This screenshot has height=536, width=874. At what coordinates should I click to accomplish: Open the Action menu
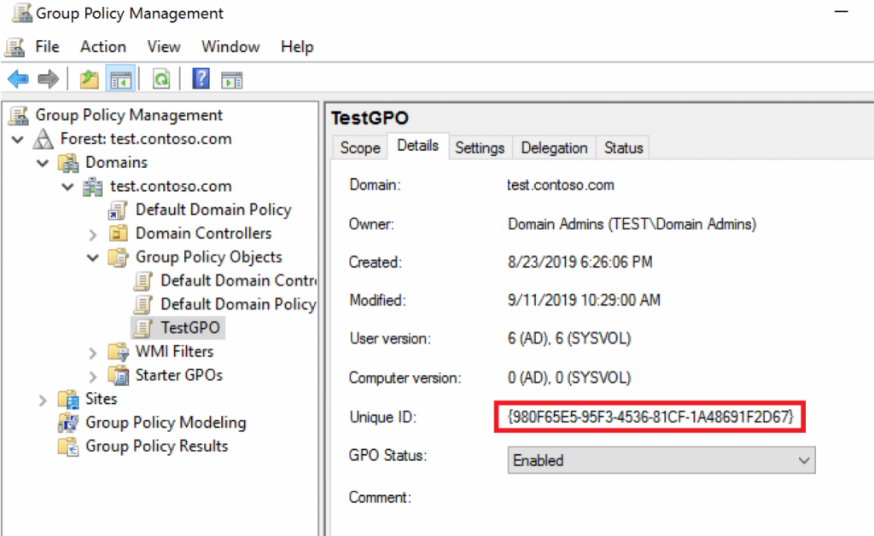102,46
